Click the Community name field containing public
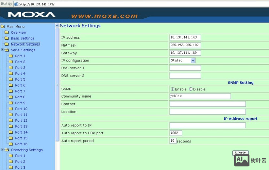Viewport: 269px width, 170px height. click(x=200, y=96)
